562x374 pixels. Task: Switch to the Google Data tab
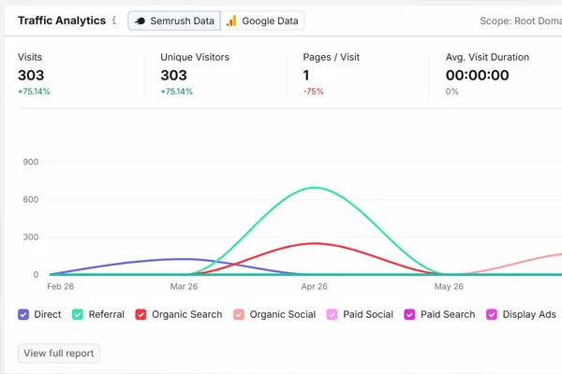[x=262, y=21]
